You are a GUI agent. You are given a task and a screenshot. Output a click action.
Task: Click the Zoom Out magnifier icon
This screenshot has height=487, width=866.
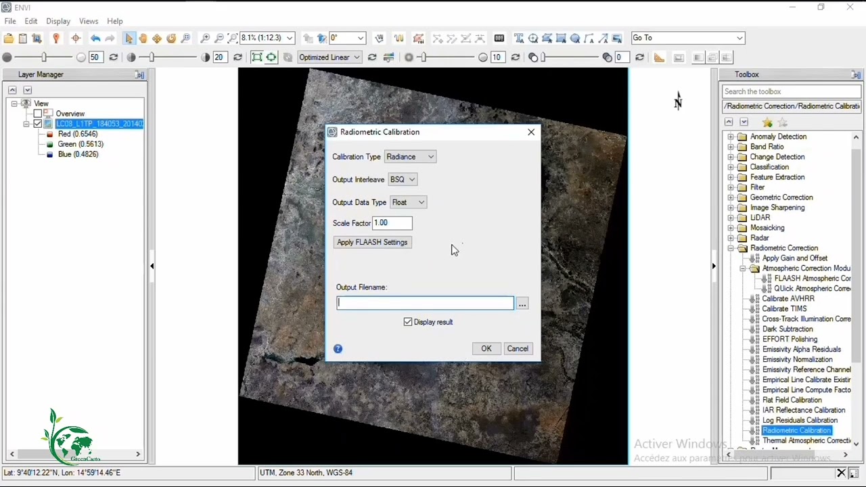point(219,39)
